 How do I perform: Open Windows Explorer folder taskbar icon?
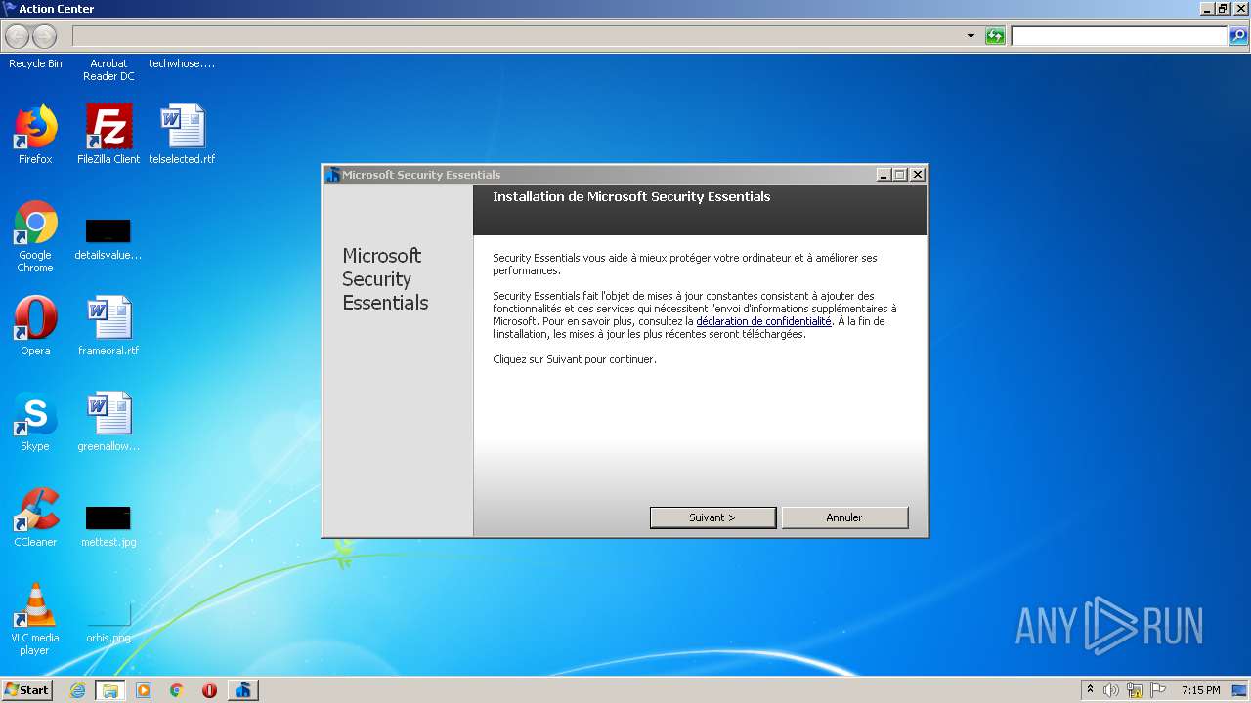coord(109,690)
